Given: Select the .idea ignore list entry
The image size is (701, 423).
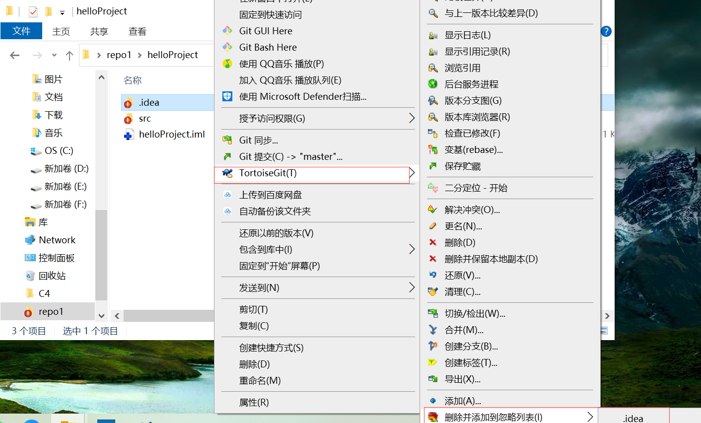Looking at the screenshot, I should pos(633,418).
